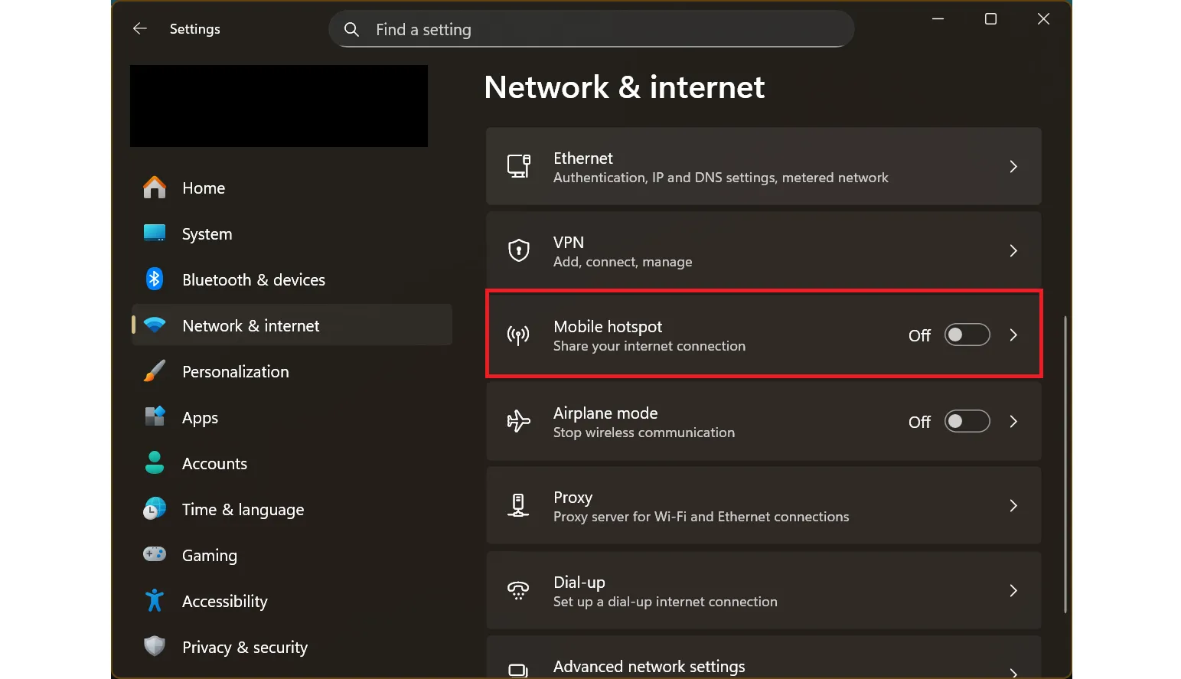Select the Bluetooth & devices icon
The width and height of the screenshot is (1181, 679).
point(155,279)
